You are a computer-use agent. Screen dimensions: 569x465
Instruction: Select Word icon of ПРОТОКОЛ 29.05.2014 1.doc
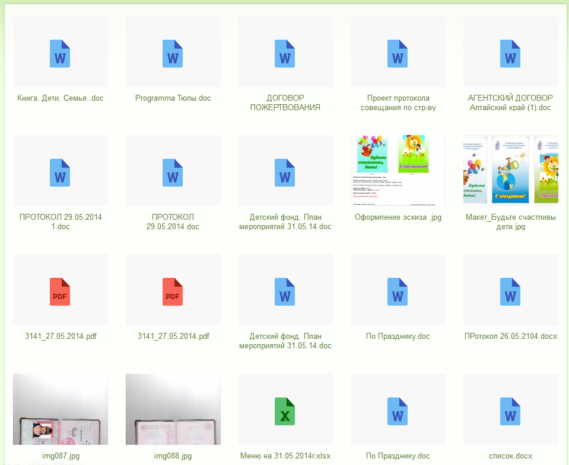60,173
